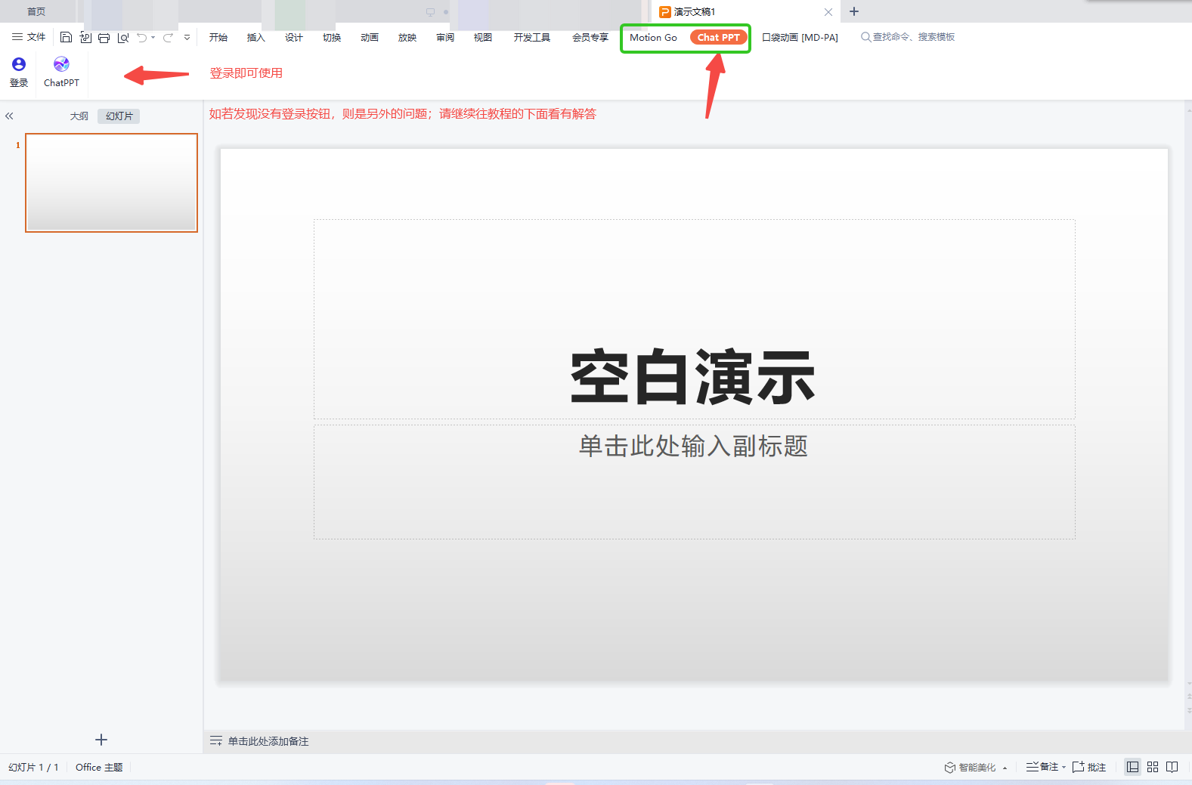The image size is (1192, 785).
Task: Switch to the 大纲 outline tab
Action: [79, 116]
